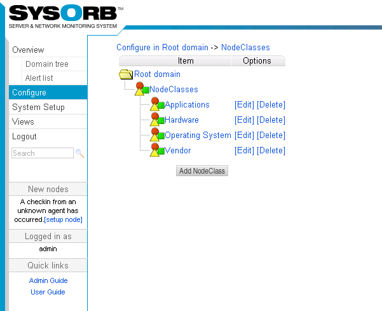Open the Applications tree item
Image resolution: width=382 pixels, height=311 pixels.
click(x=187, y=104)
